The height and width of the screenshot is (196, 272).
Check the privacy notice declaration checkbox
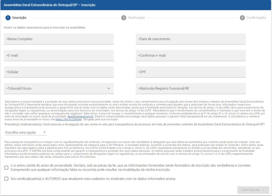pos(6,168)
